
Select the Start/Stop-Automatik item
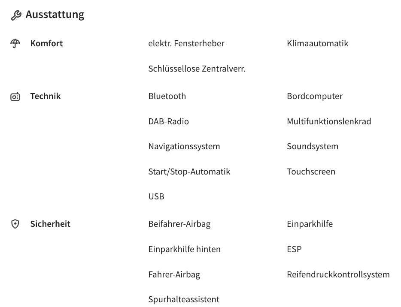coord(189,172)
